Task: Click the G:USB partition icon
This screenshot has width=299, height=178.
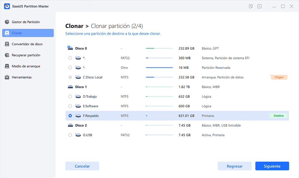Action: click(78, 135)
